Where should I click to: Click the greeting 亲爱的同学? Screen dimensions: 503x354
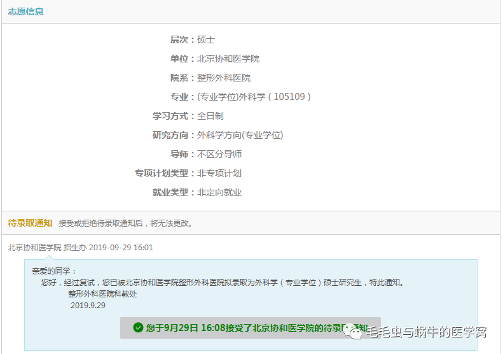click(x=53, y=271)
